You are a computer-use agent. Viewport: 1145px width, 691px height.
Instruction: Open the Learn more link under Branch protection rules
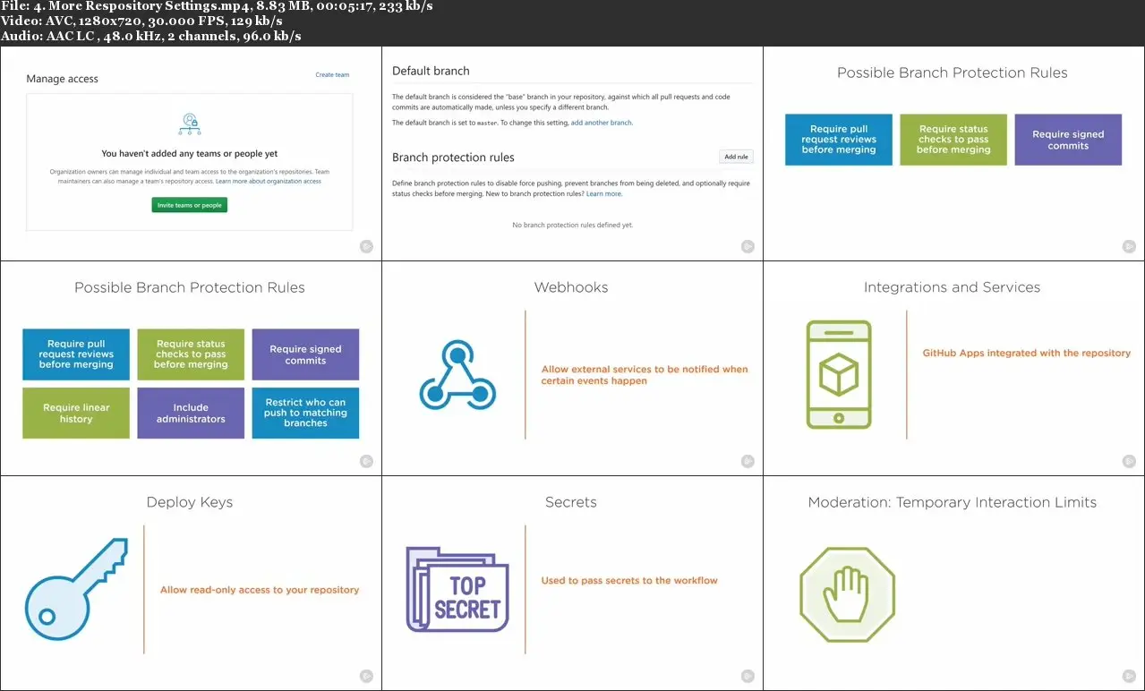pos(604,193)
